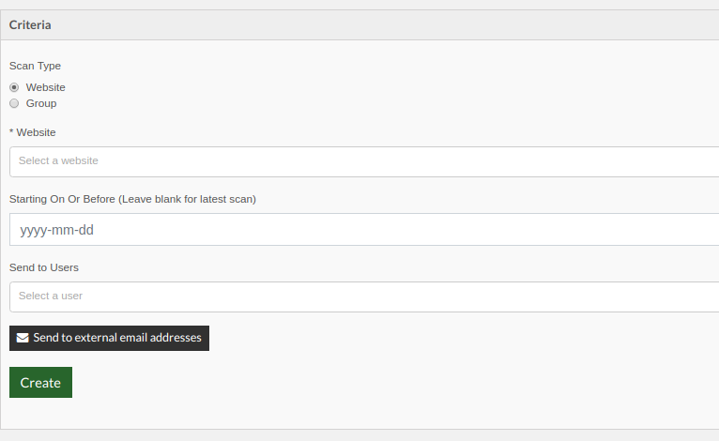The width and height of the screenshot is (719, 441).
Task: Click the Starting On Or Before label
Action: 62,199
